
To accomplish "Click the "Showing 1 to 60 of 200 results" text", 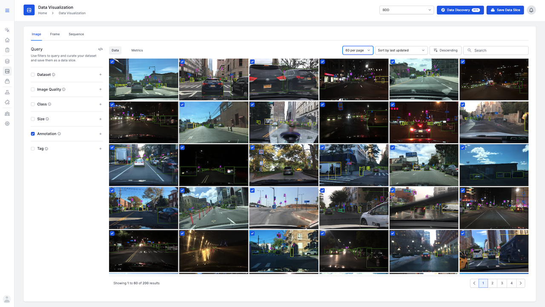I will 136,283.
